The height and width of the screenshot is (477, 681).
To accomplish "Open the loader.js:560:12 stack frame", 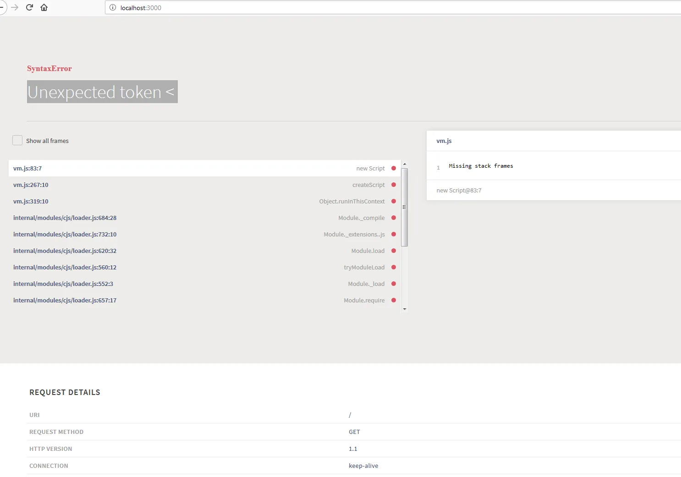I will tap(204, 267).
